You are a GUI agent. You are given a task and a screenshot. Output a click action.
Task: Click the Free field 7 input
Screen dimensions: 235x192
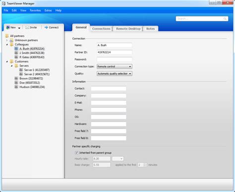tap(109, 131)
